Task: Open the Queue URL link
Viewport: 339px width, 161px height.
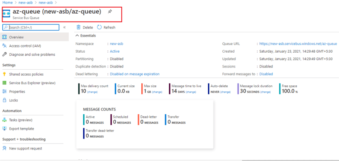Action: click(x=298, y=44)
